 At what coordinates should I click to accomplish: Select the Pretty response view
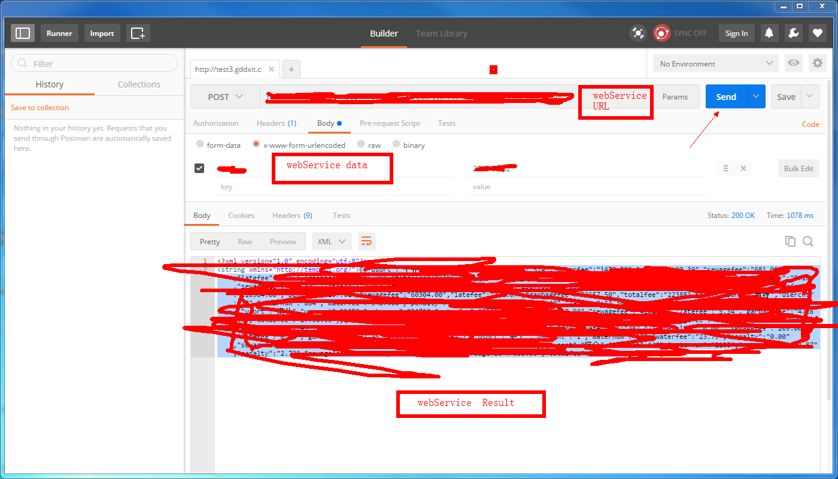(x=210, y=241)
